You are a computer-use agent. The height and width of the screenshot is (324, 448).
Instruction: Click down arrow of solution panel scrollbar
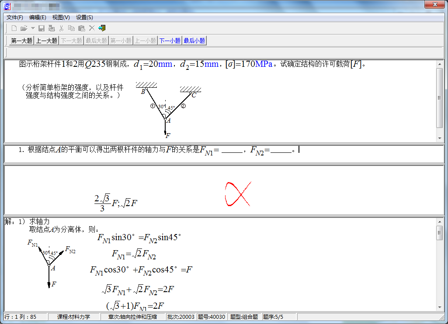pyautogui.click(x=440, y=308)
